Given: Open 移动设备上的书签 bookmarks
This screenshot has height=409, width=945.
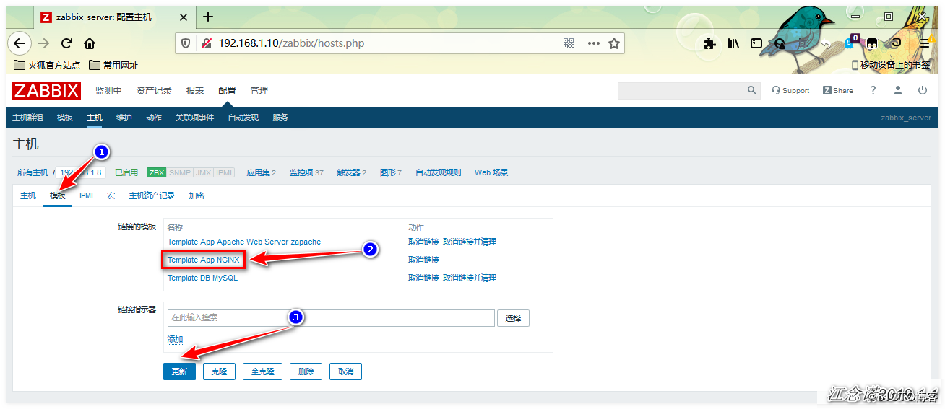Looking at the screenshot, I should 891,65.
